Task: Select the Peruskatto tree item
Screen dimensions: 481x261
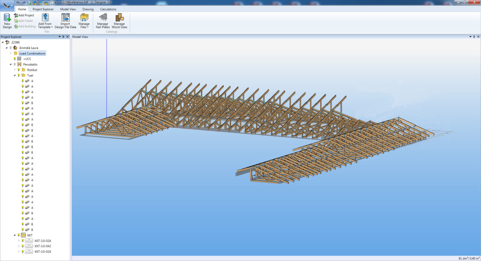Action: 30,64
